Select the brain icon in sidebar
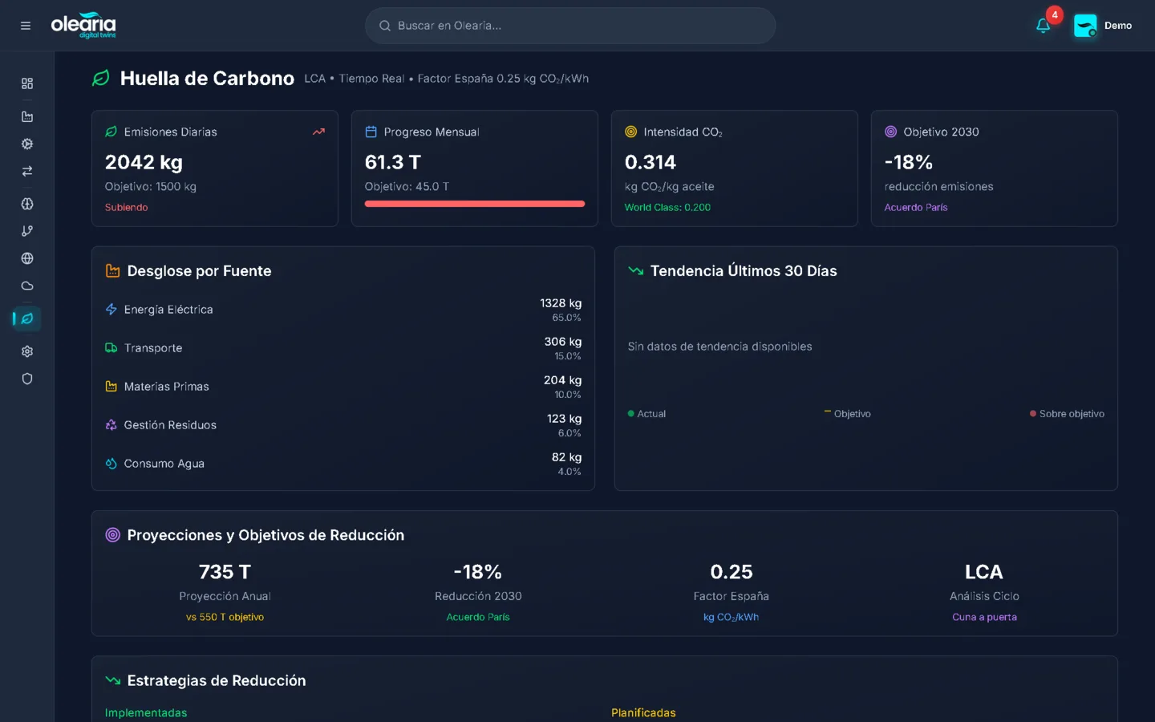The image size is (1155, 722). coord(27,204)
